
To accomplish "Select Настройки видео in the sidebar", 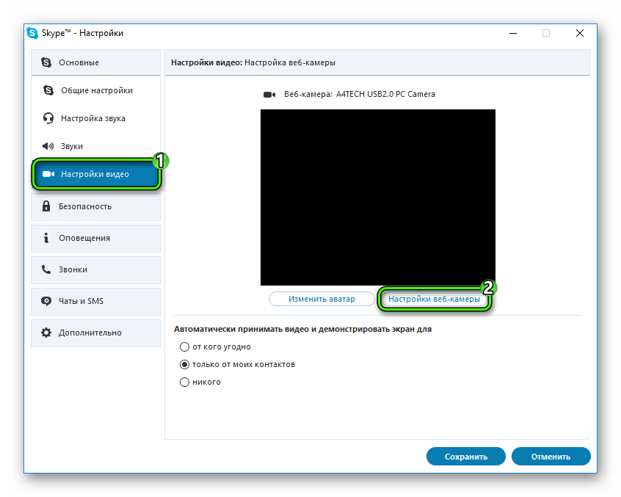I will point(96,174).
